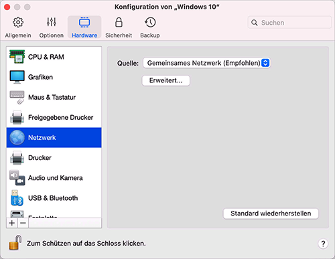Click the Erweitert... button
The width and height of the screenshot is (335, 259).
point(166,80)
